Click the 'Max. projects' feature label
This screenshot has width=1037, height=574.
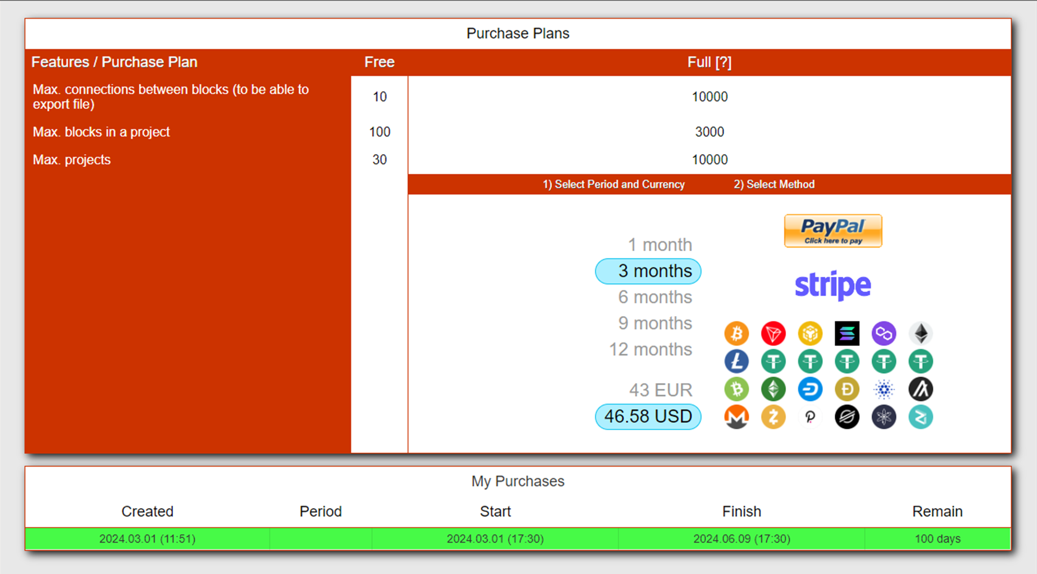(72, 160)
